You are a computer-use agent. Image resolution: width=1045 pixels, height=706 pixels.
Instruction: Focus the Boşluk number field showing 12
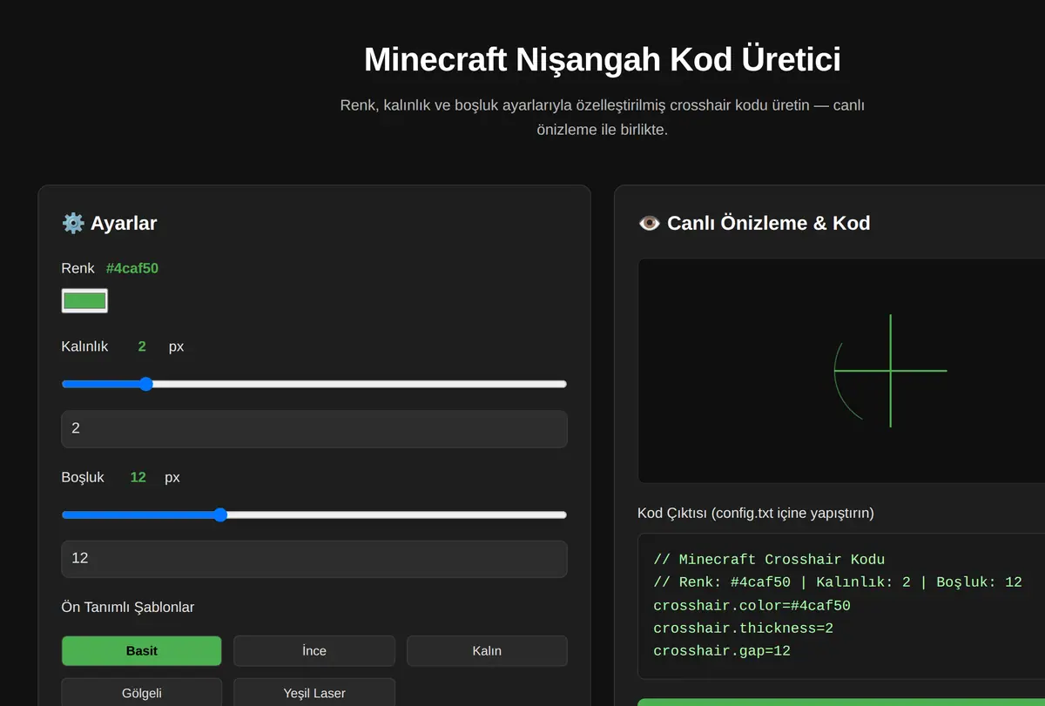(314, 559)
